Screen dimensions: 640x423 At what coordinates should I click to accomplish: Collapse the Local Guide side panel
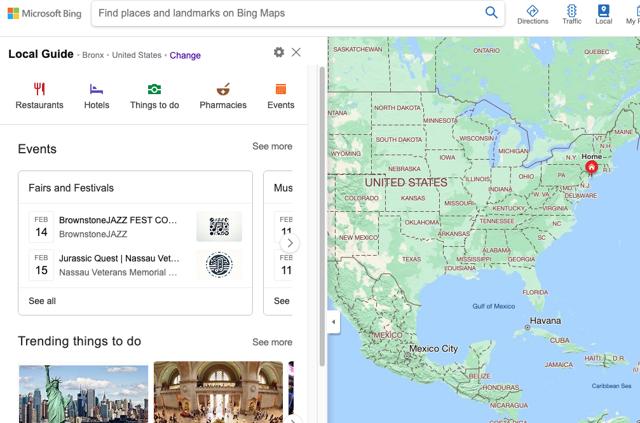pyautogui.click(x=334, y=322)
